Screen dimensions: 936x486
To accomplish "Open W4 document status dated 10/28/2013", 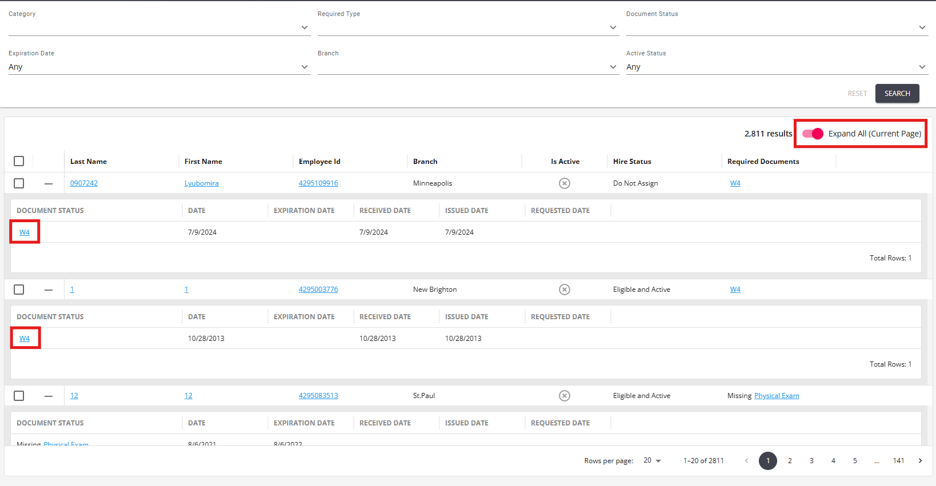I will pyautogui.click(x=25, y=339).
